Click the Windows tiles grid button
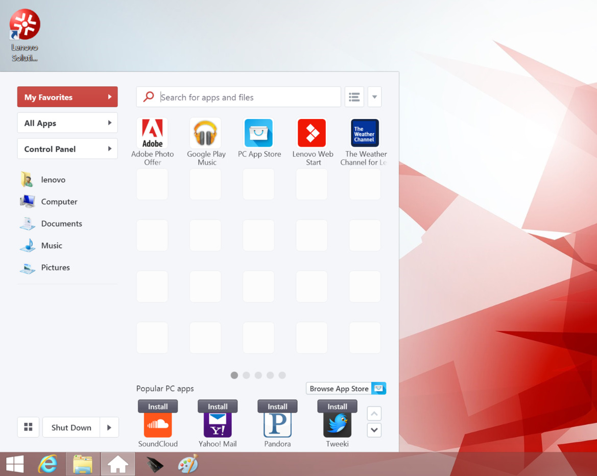Viewport: 597px width, 476px height. tap(28, 427)
